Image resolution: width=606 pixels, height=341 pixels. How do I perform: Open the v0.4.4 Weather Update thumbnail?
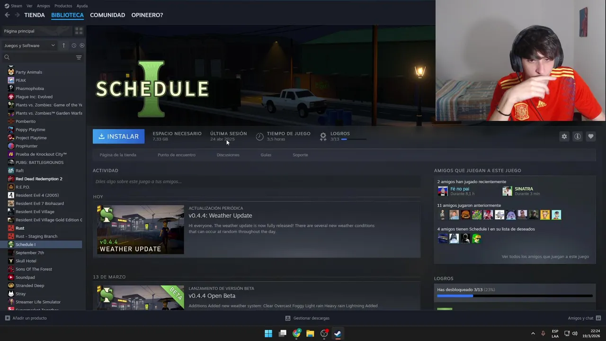tap(141, 230)
